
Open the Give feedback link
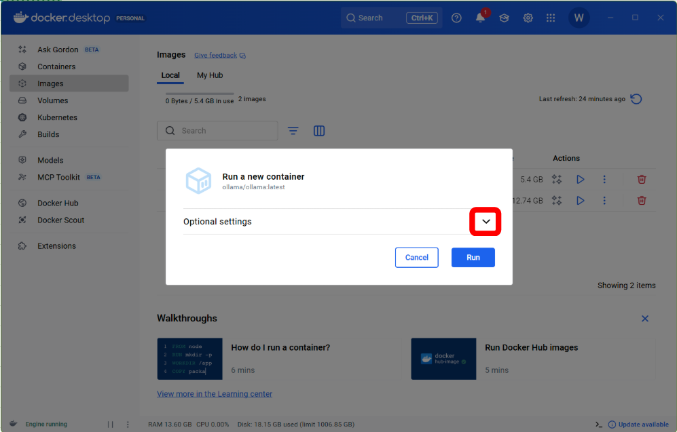tap(216, 56)
